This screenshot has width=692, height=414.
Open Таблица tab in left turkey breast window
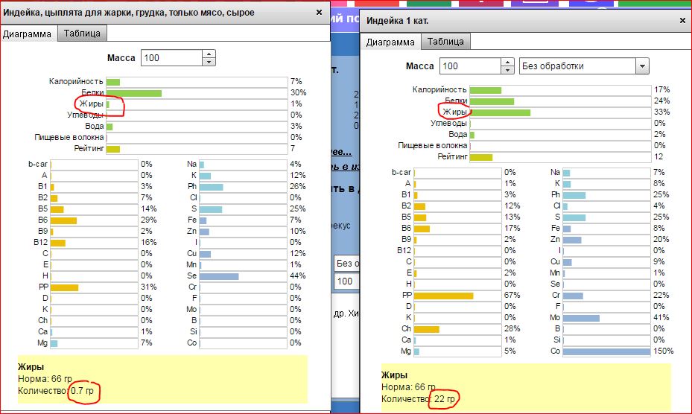click(x=83, y=34)
